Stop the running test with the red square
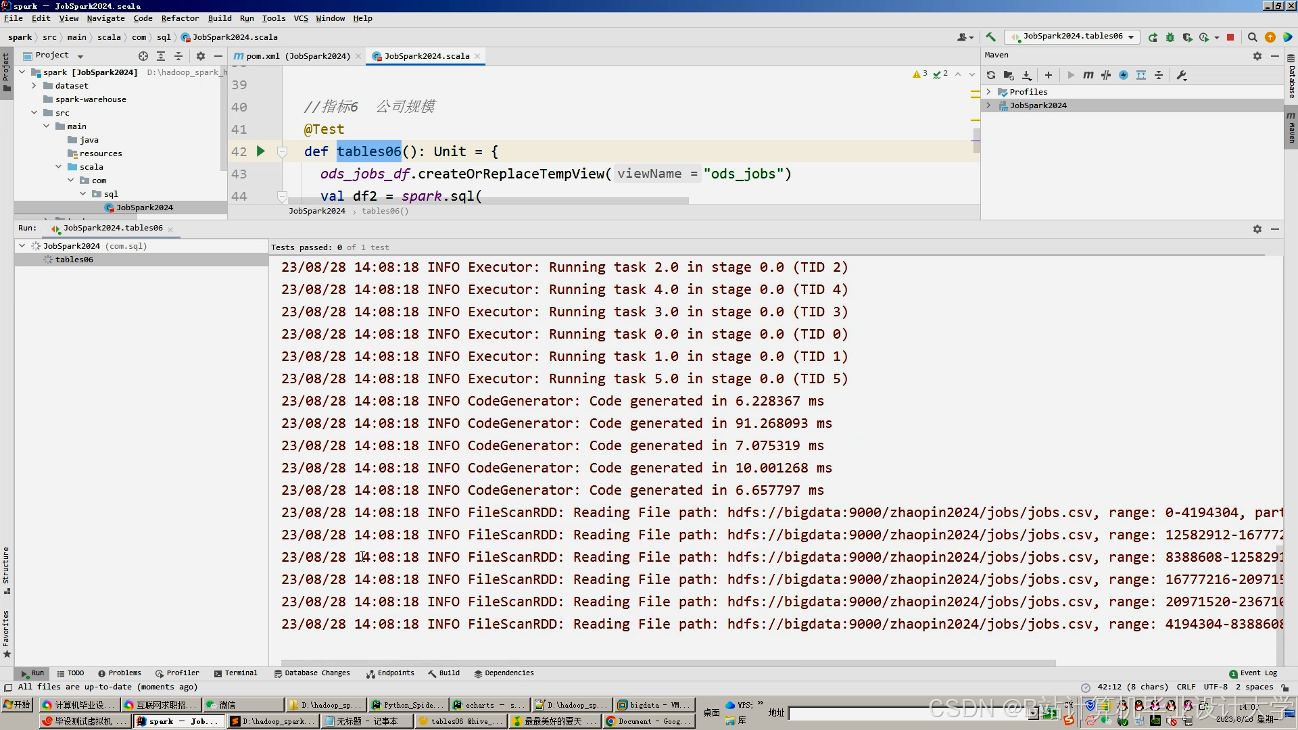1298x730 pixels. click(1230, 37)
